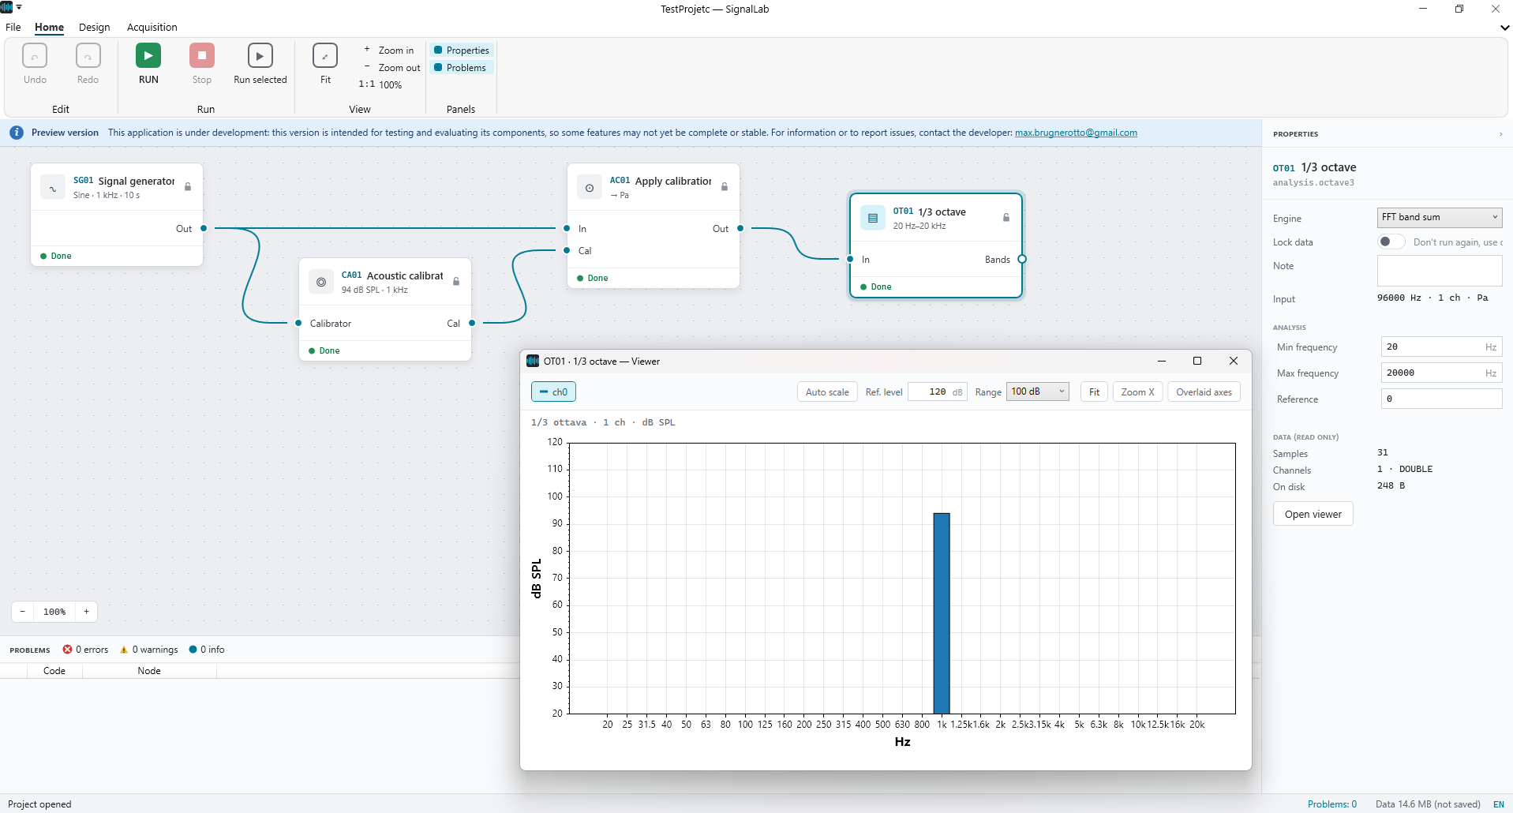Collapse the Properties panel chevron
This screenshot has width=1513, height=813.
point(1500,134)
